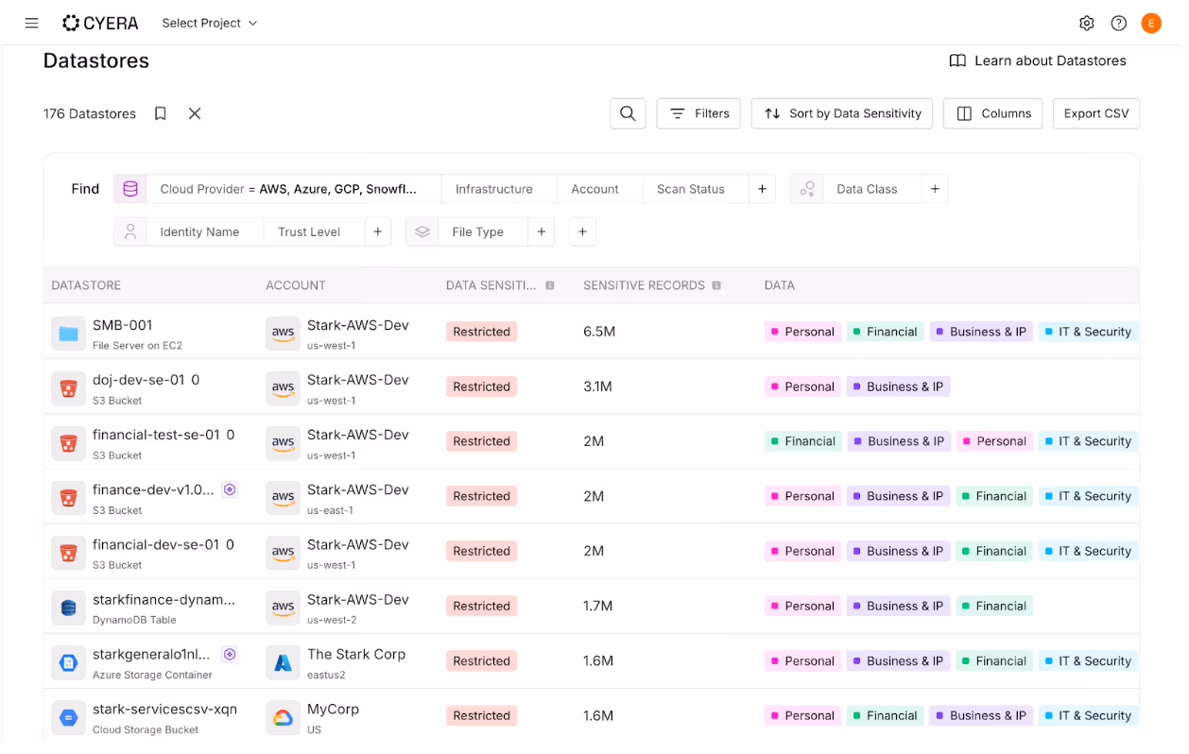Screen dimensions: 1189x754
Task: Open the financial-test-se-01 0 datastore
Action: (164, 435)
